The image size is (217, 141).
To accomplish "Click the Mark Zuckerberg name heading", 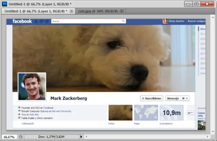I will coord(69,98).
